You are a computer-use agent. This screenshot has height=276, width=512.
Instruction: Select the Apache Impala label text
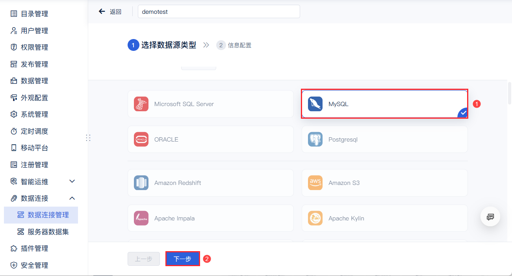(174, 218)
